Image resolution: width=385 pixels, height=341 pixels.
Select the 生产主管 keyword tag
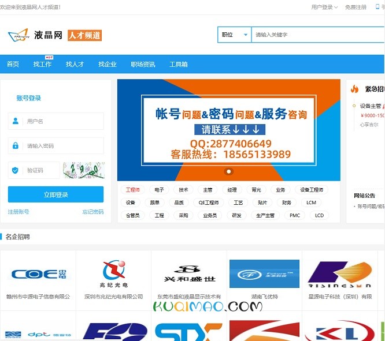click(265, 215)
